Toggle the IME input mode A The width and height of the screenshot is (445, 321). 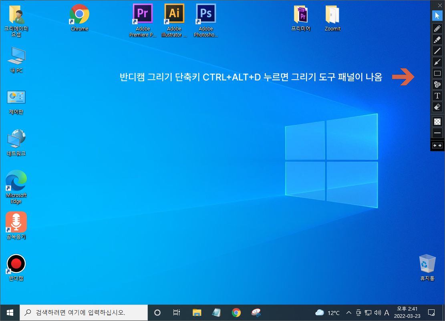(387, 313)
